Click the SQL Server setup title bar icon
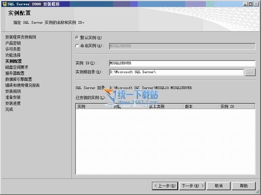261x195 pixels. 5,4
